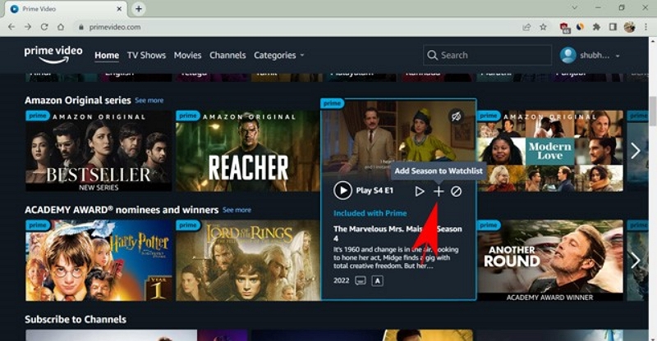This screenshot has height=341, width=657.
Task: Go back in the browser
Action: 11,27
